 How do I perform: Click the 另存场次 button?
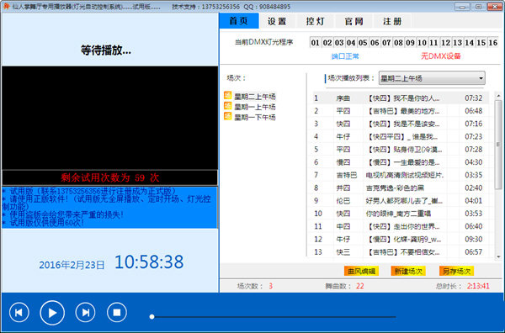[456, 272]
